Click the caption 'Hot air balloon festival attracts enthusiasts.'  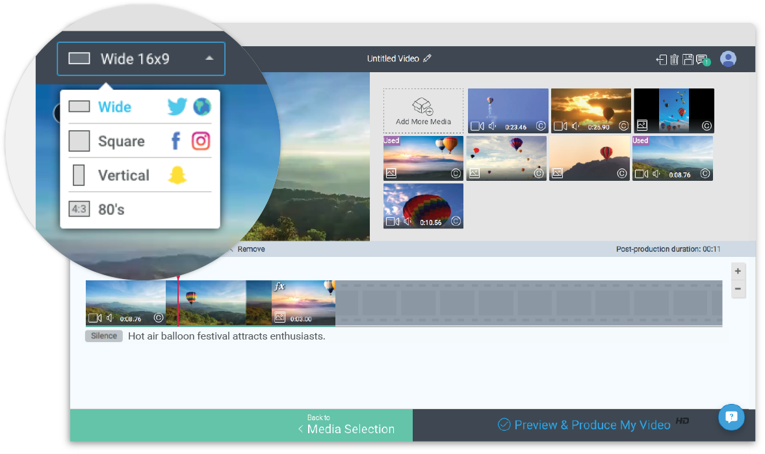[x=226, y=336]
